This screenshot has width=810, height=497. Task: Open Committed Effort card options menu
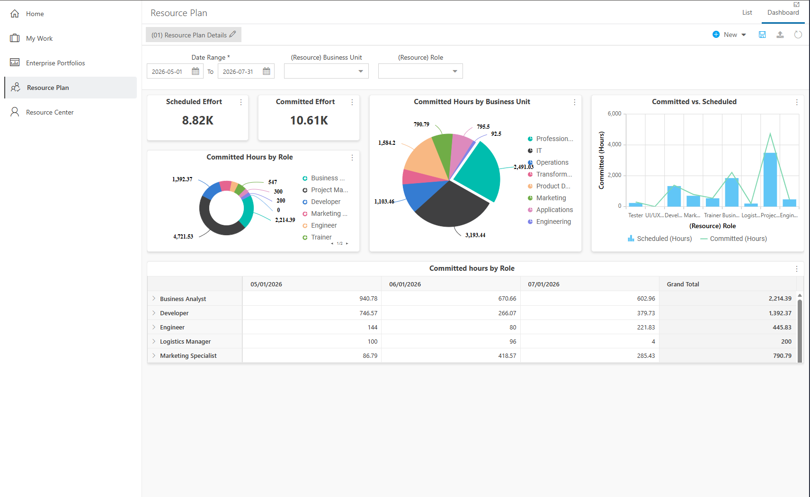pos(352,102)
